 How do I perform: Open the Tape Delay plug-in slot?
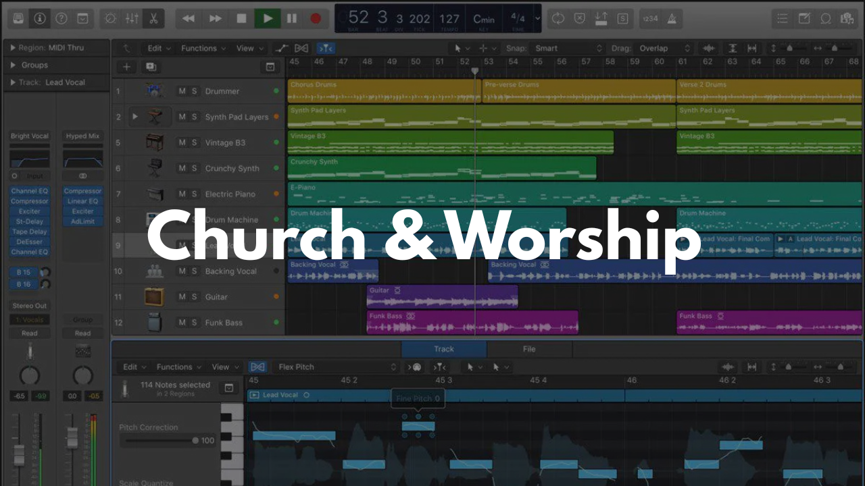[x=30, y=232]
